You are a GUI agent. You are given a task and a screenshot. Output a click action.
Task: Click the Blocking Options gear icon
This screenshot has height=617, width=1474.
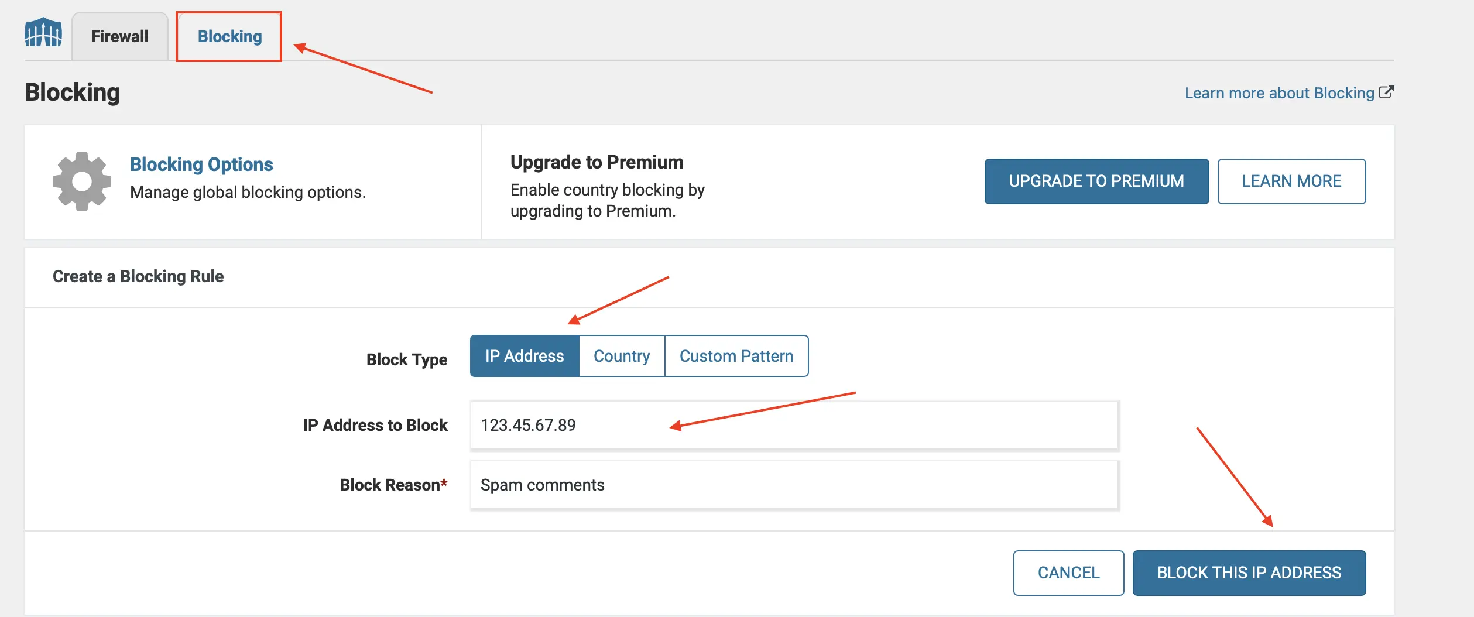[82, 181]
